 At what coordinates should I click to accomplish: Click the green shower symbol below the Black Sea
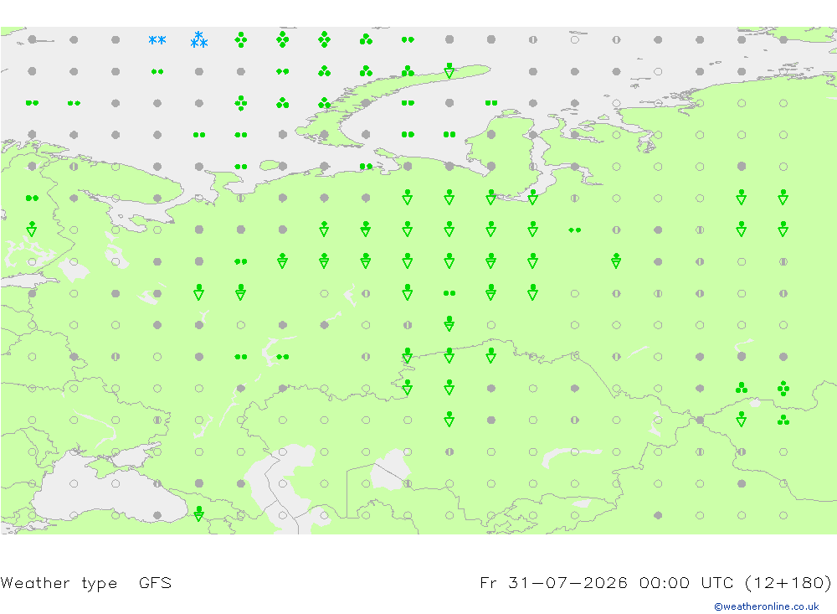tap(199, 513)
